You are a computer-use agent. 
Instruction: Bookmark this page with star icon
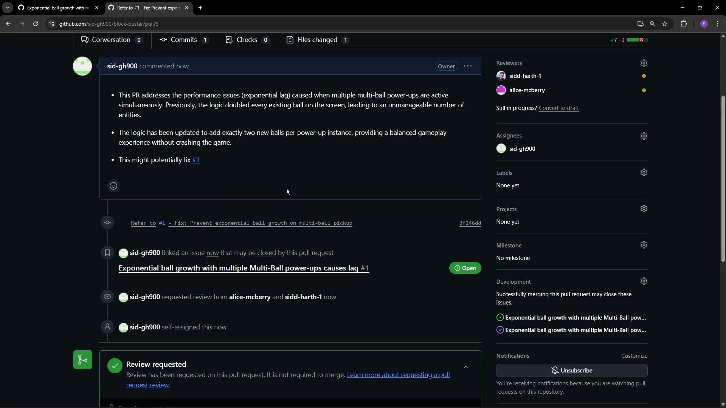665,24
